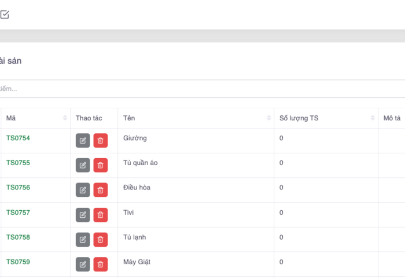Edit the Giường asset row
This screenshot has width=405, height=278.
(83, 140)
